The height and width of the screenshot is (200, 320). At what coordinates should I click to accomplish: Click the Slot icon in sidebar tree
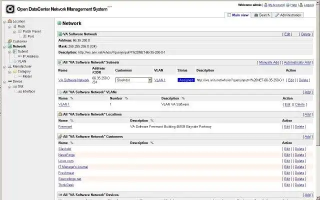point(14,86)
